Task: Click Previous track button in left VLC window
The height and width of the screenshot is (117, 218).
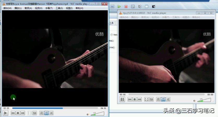Action: (x=13, y=113)
